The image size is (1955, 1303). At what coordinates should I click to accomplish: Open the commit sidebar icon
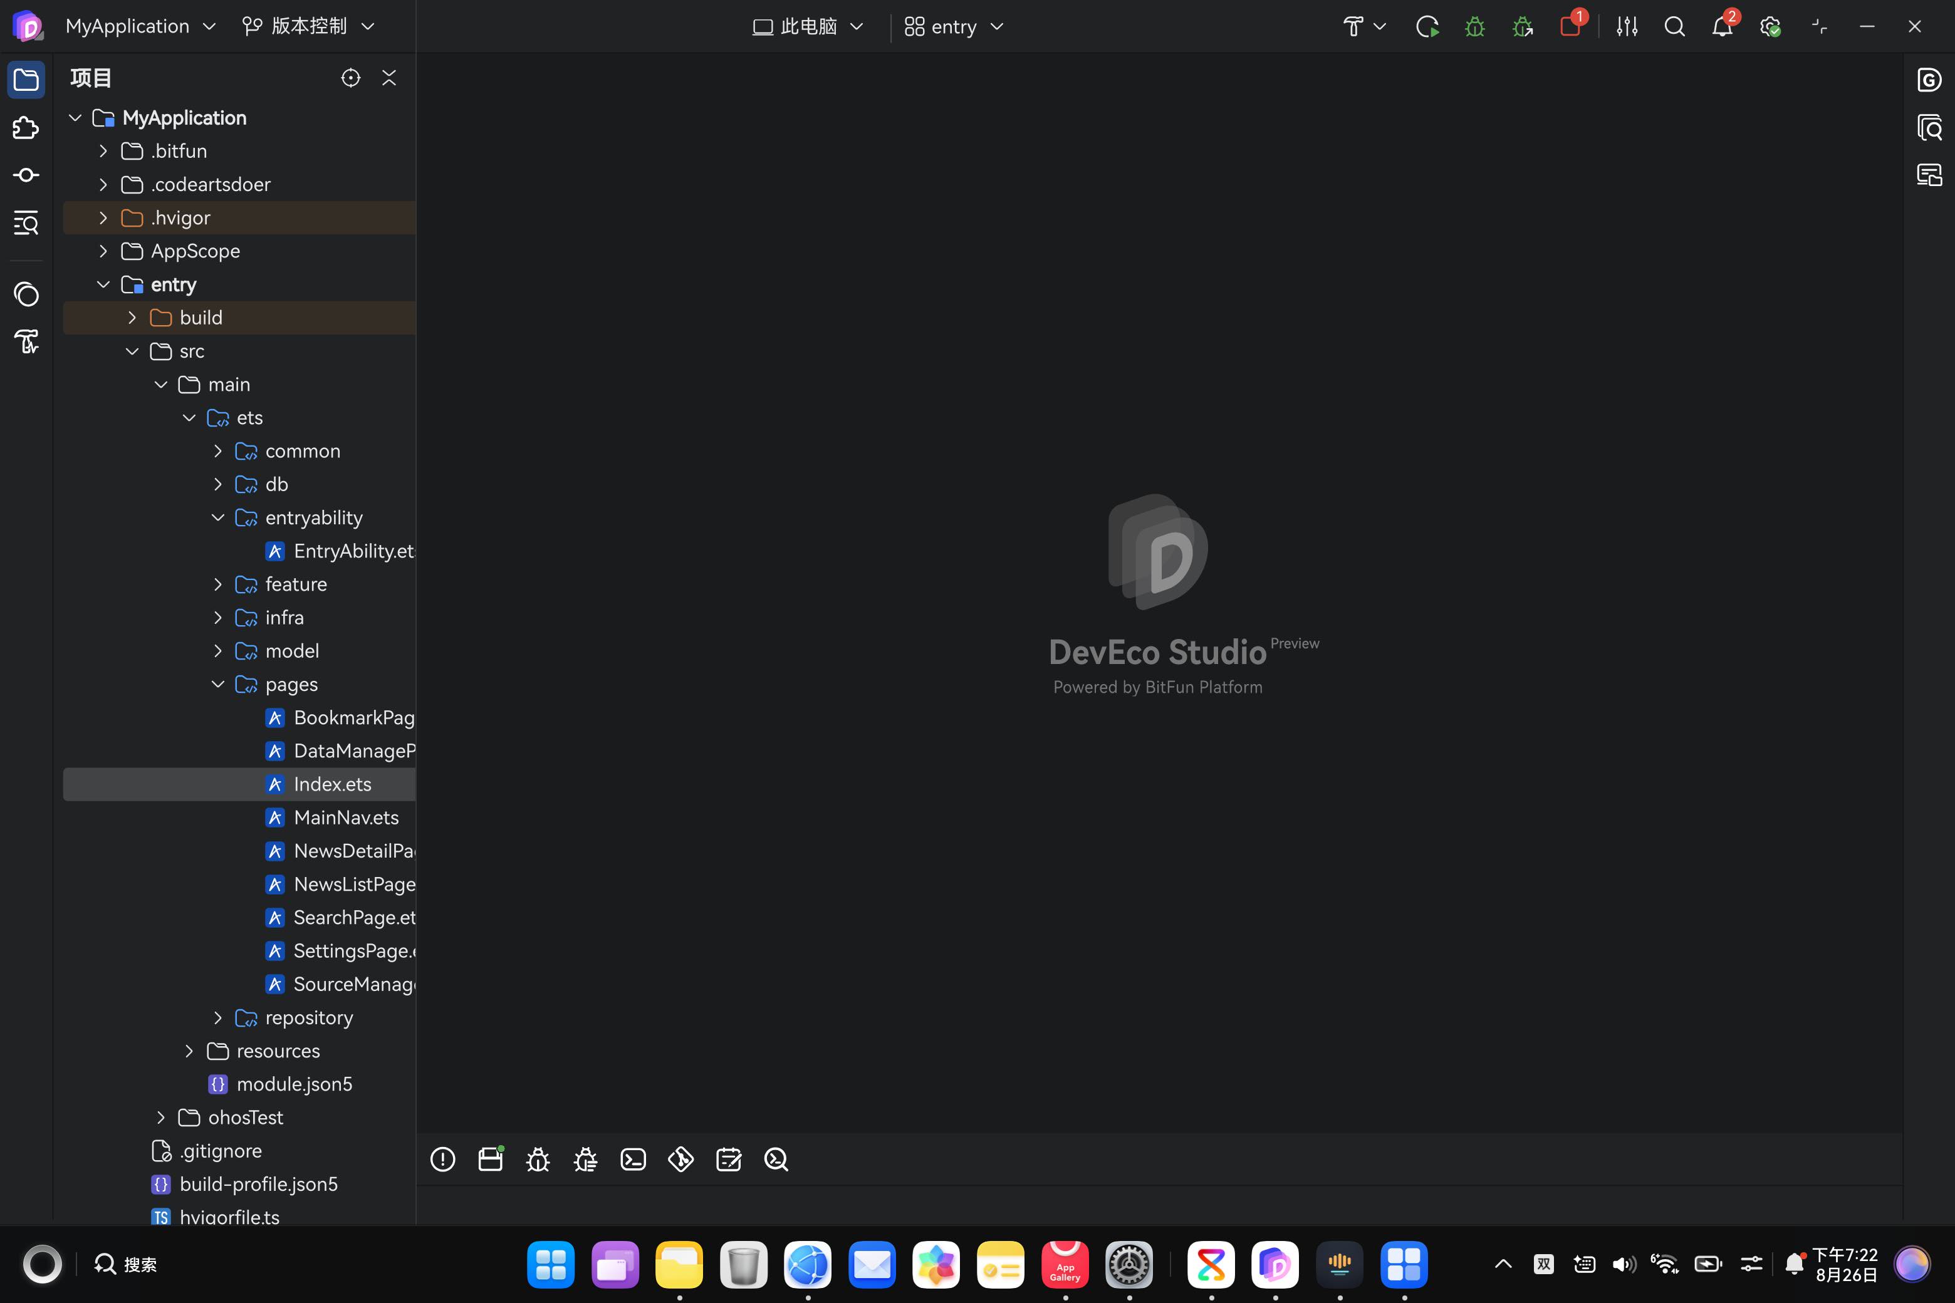pyautogui.click(x=26, y=175)
